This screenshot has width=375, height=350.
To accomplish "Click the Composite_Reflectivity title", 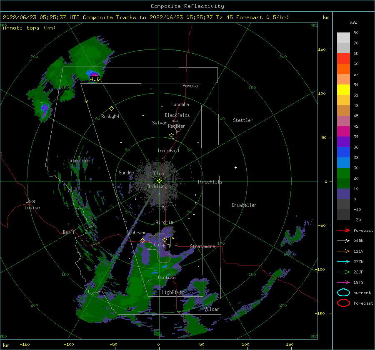I will coord(187,6).
